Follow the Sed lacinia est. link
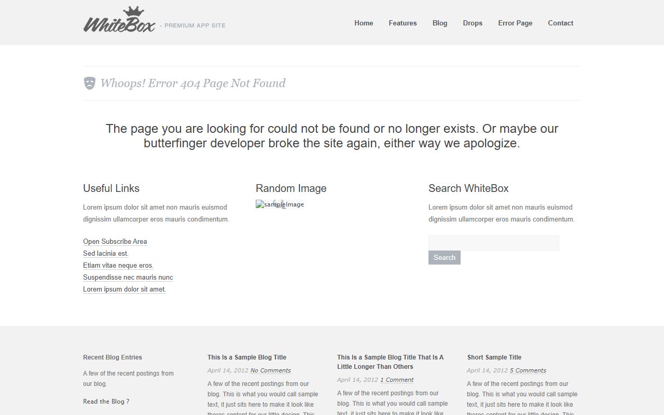The image size is (664, 415). click(106, 253)
